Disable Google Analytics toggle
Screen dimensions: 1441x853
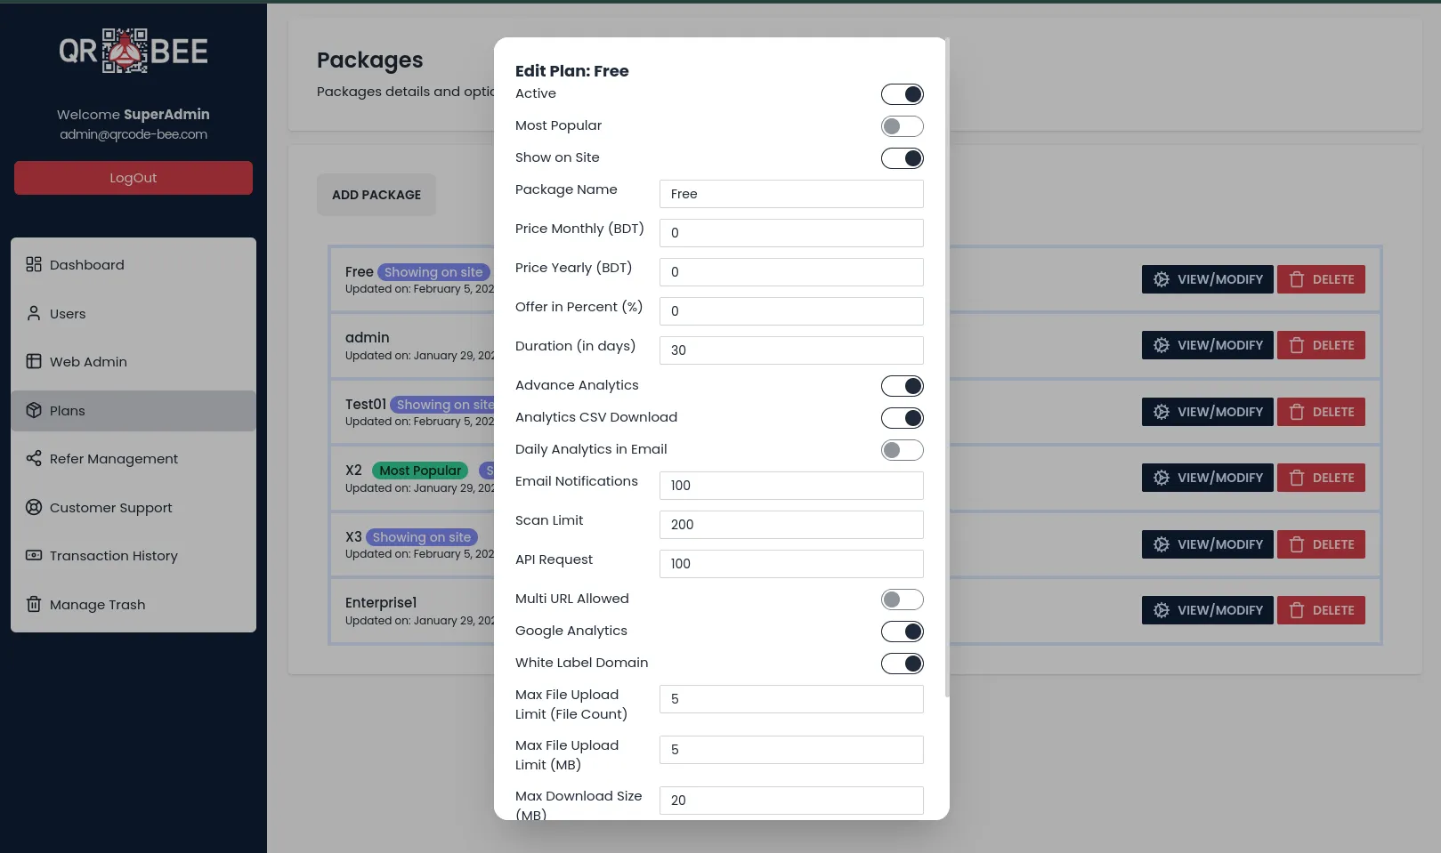click(902, 632)
